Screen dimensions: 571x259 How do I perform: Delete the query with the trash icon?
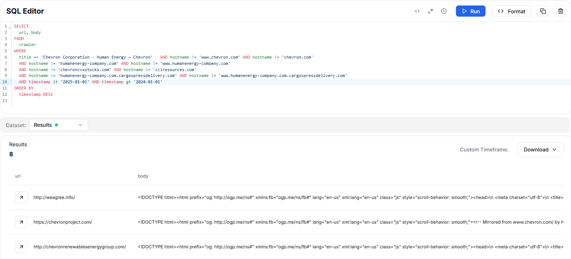point(561,11)
